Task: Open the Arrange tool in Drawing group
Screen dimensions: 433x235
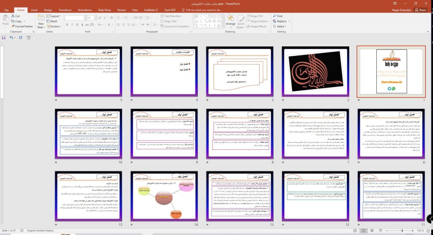Action: coord(230,21)
